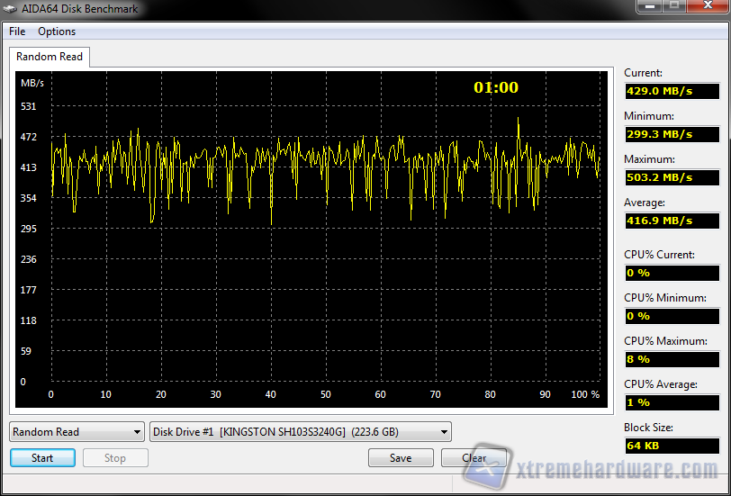
Task: Click the Maximum 503.2 MB/s readout
Action: (x=672, y=177)
